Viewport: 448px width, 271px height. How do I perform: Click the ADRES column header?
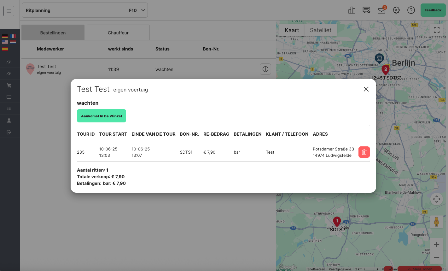pyautogui.click(x=320, y=134)
